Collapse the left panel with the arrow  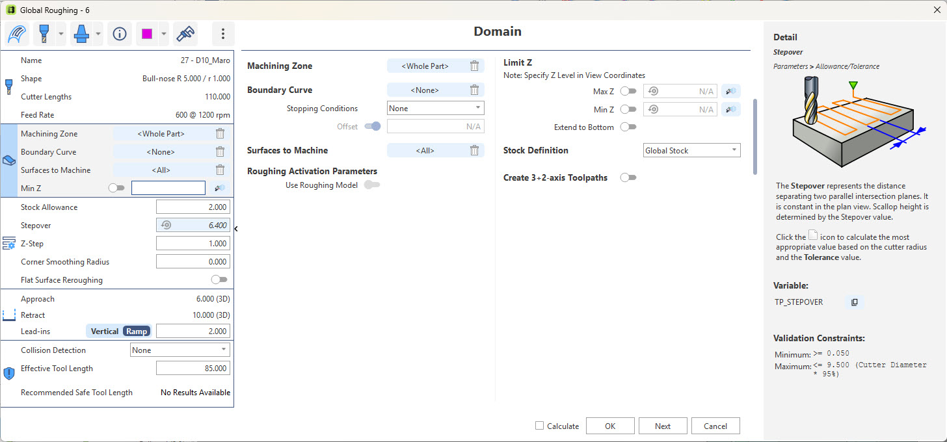236,229
